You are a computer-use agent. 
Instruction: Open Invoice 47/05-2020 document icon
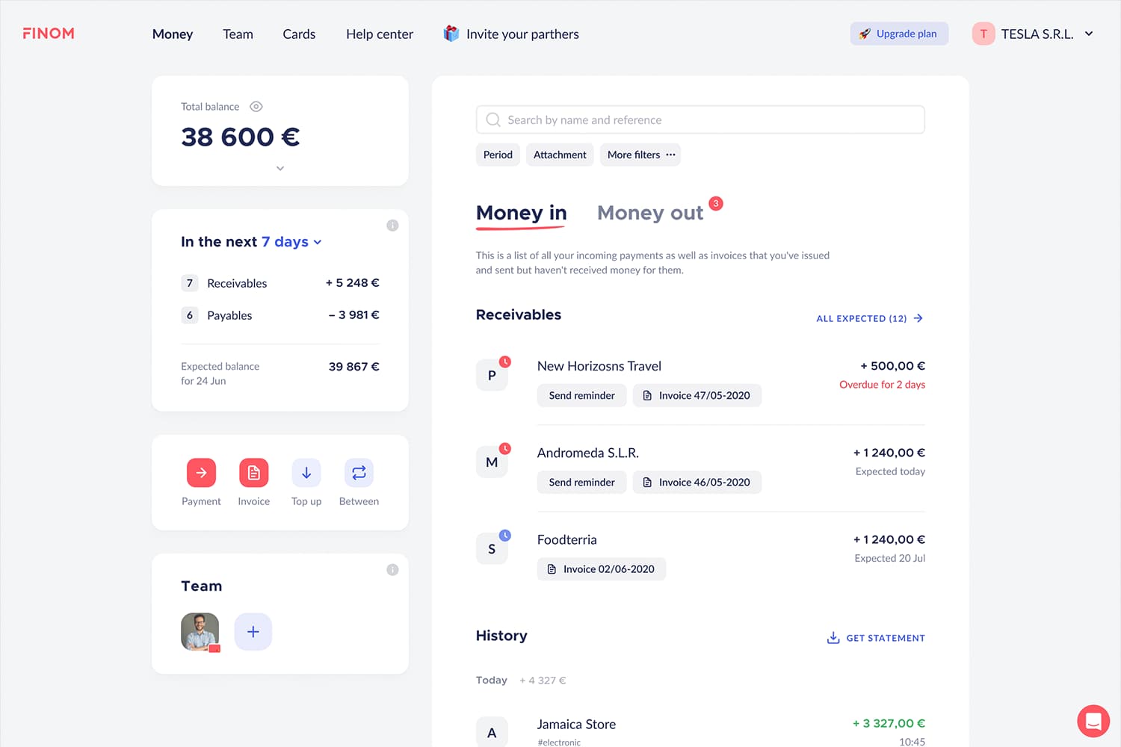coord(647,395)
